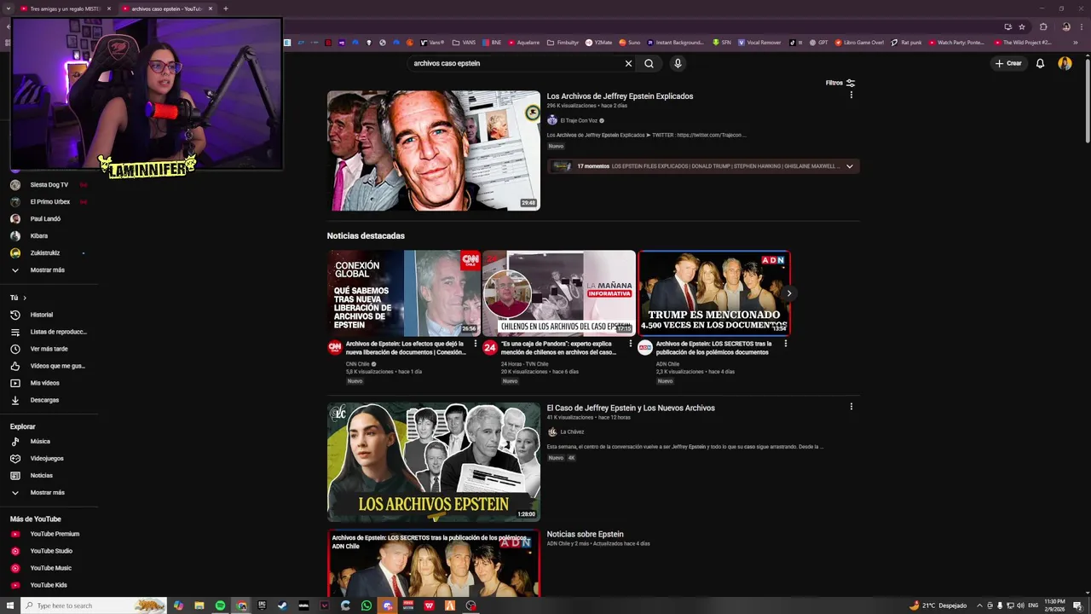This screenshot has width=1091, height=614.
Task: Open WhatsApp from the taskbar
Action: click(367, 605)
